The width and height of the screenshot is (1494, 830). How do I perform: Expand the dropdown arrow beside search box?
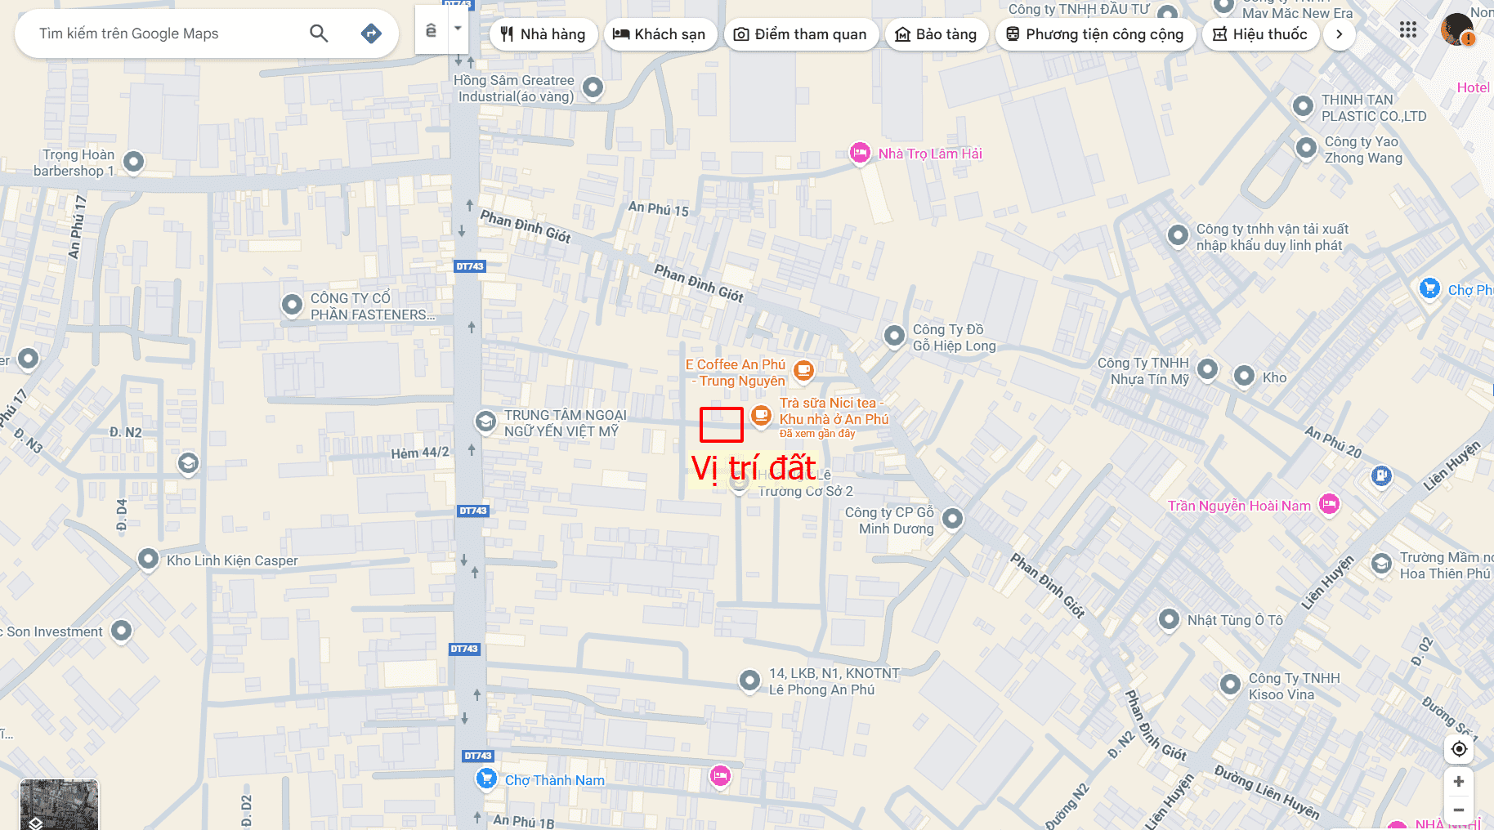pos(458,29)
